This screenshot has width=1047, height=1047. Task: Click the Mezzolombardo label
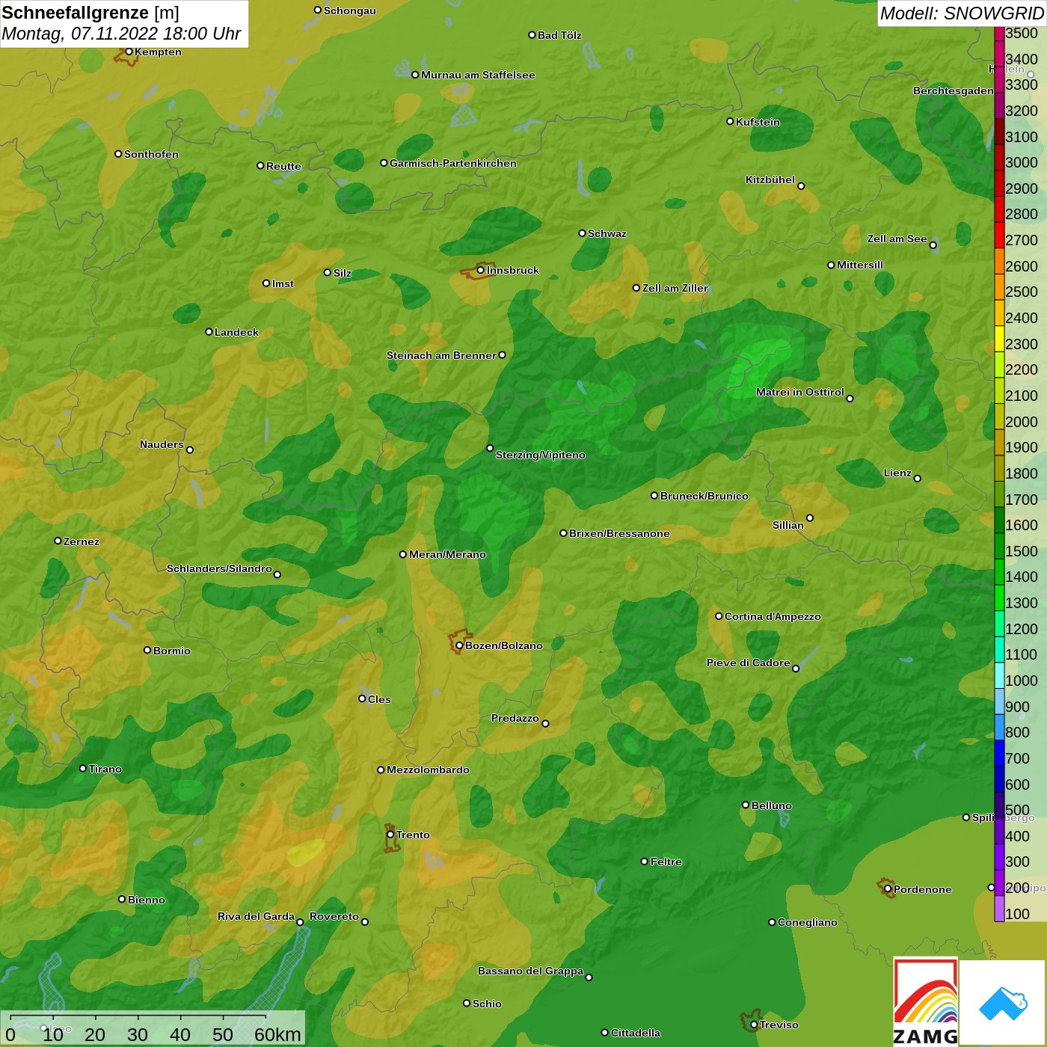click(x=428, y=770)
